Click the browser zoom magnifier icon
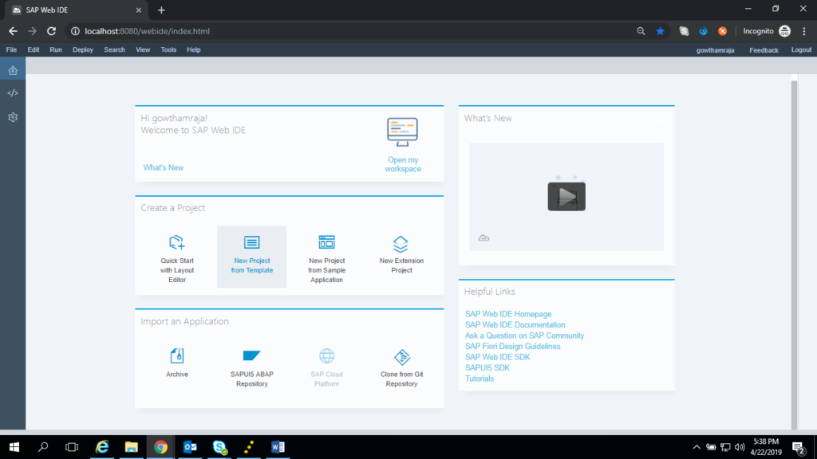817x459 pixels. tap(641, 31)
